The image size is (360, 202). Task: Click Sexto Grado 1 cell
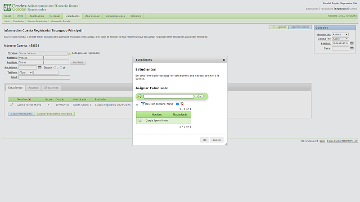tap(82, 105)
